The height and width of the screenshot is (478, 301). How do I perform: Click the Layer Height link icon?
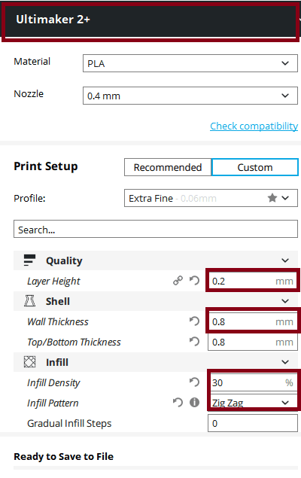click(178, 281)
